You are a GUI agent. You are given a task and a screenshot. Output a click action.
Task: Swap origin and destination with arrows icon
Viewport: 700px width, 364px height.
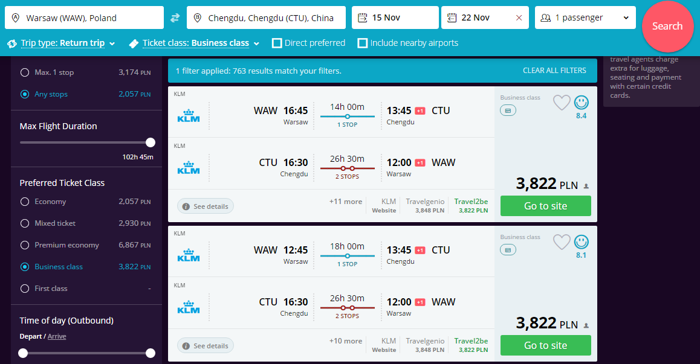point(175,18)
